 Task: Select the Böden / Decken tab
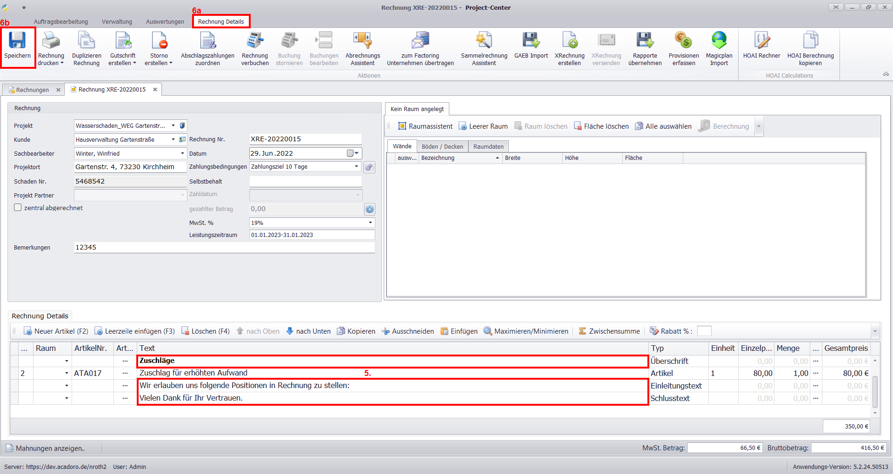[442, 146]
